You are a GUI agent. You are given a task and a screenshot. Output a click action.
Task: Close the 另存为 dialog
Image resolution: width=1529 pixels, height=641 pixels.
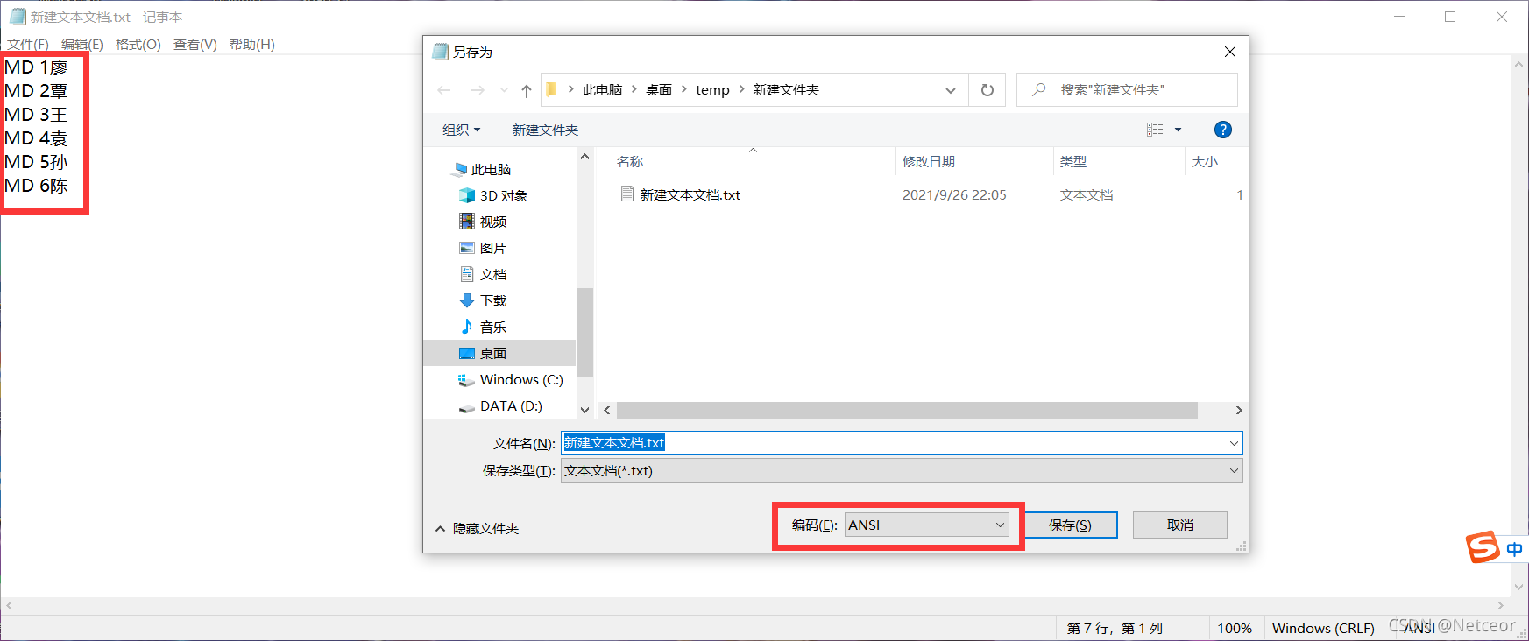click(1230, 52)
